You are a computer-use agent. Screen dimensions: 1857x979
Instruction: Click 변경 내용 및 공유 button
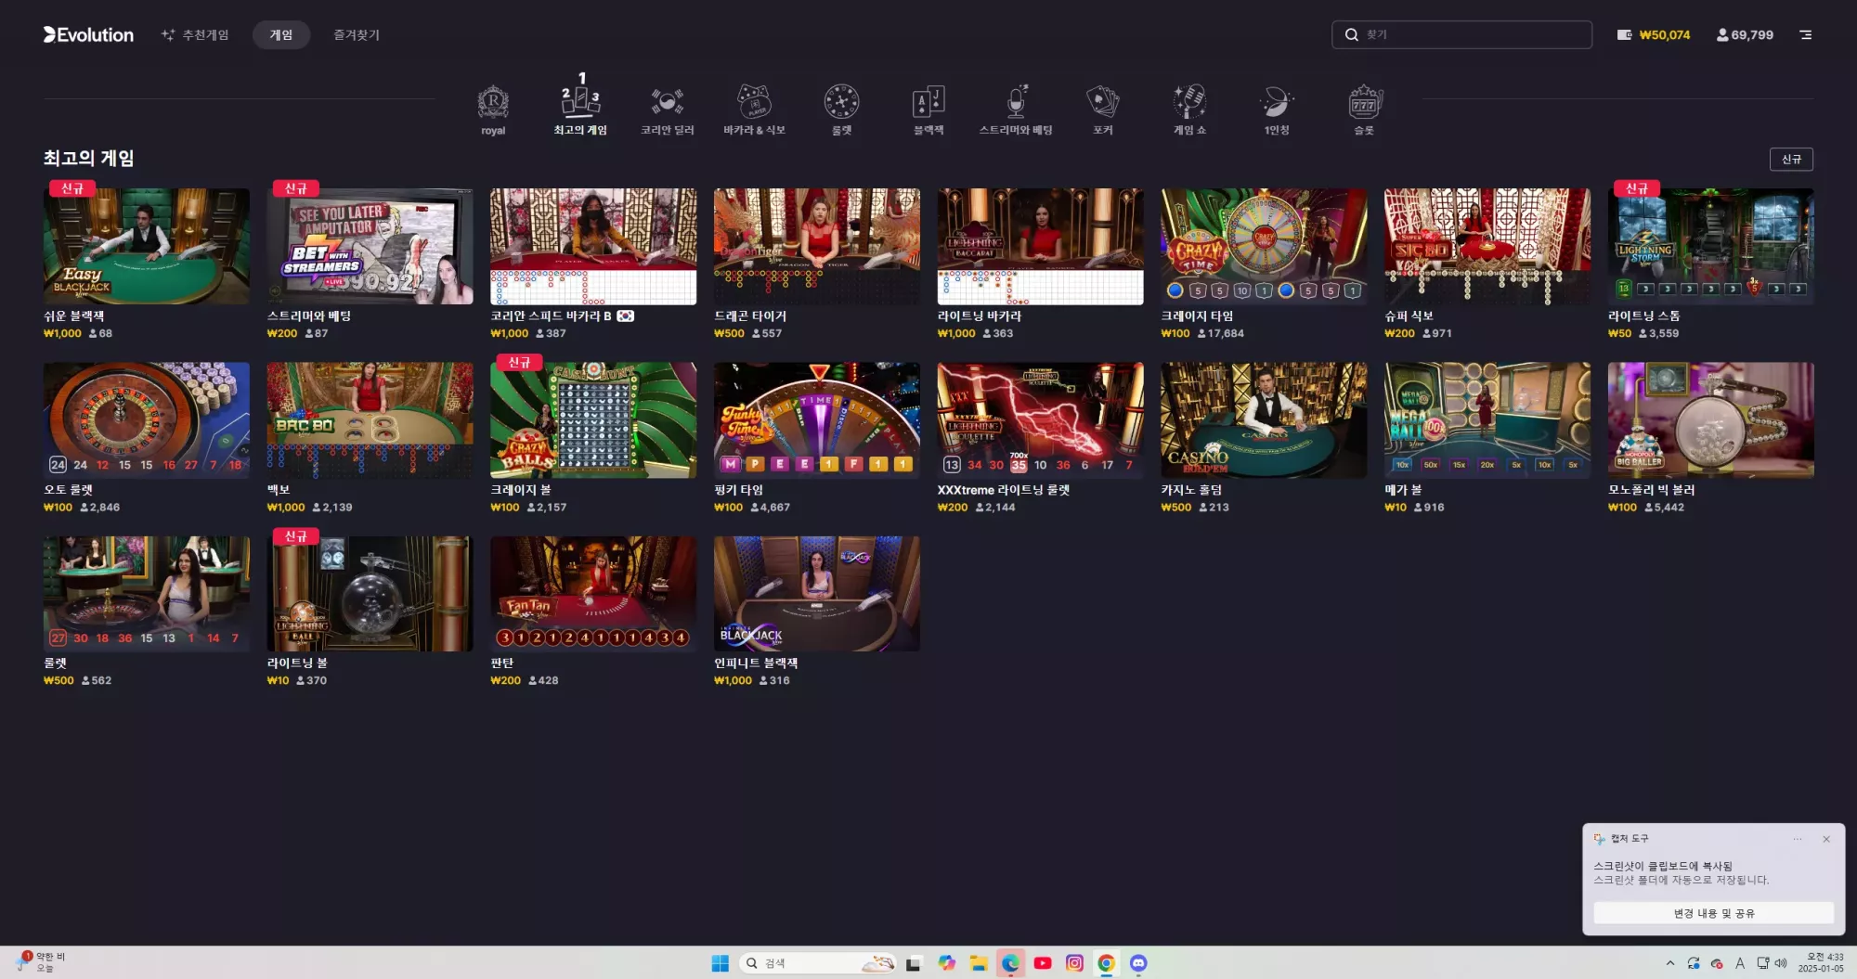point(1713,913)
